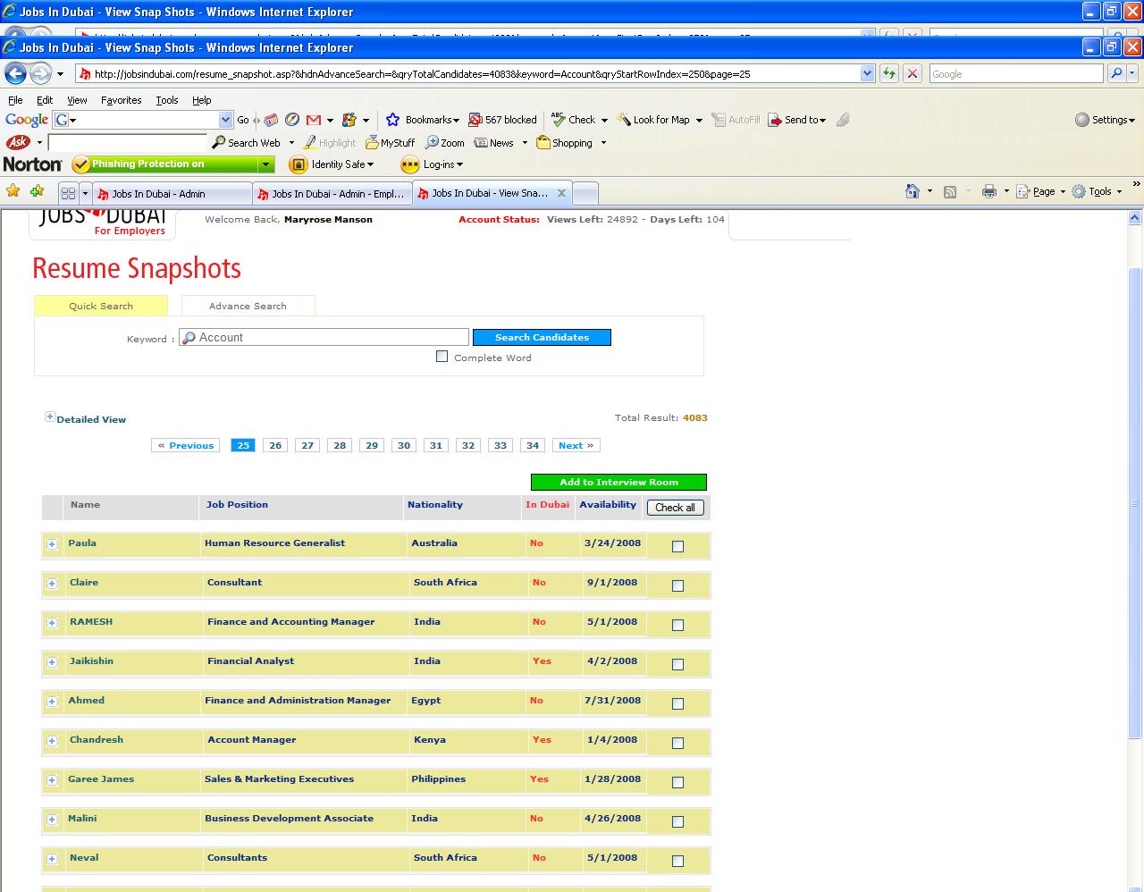Click the Quick Tabs grid icon
The image size is (1144, 892).
point(68,193)
